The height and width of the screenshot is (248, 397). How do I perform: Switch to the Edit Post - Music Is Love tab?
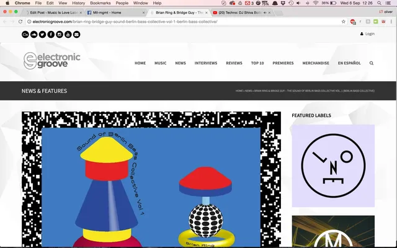[54, 12]
